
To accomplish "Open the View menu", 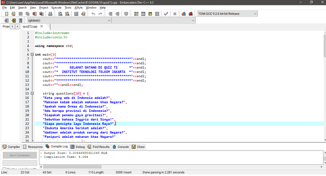I will pyautogui.click(x=33, y=7).
